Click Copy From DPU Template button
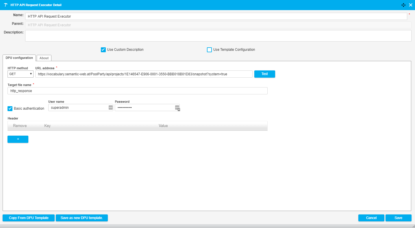The image size is (415, 228). [29, 218]
